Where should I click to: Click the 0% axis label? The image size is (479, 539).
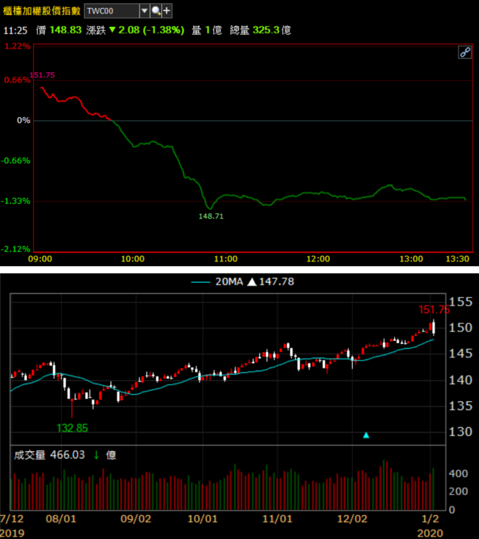pos(24,120)
